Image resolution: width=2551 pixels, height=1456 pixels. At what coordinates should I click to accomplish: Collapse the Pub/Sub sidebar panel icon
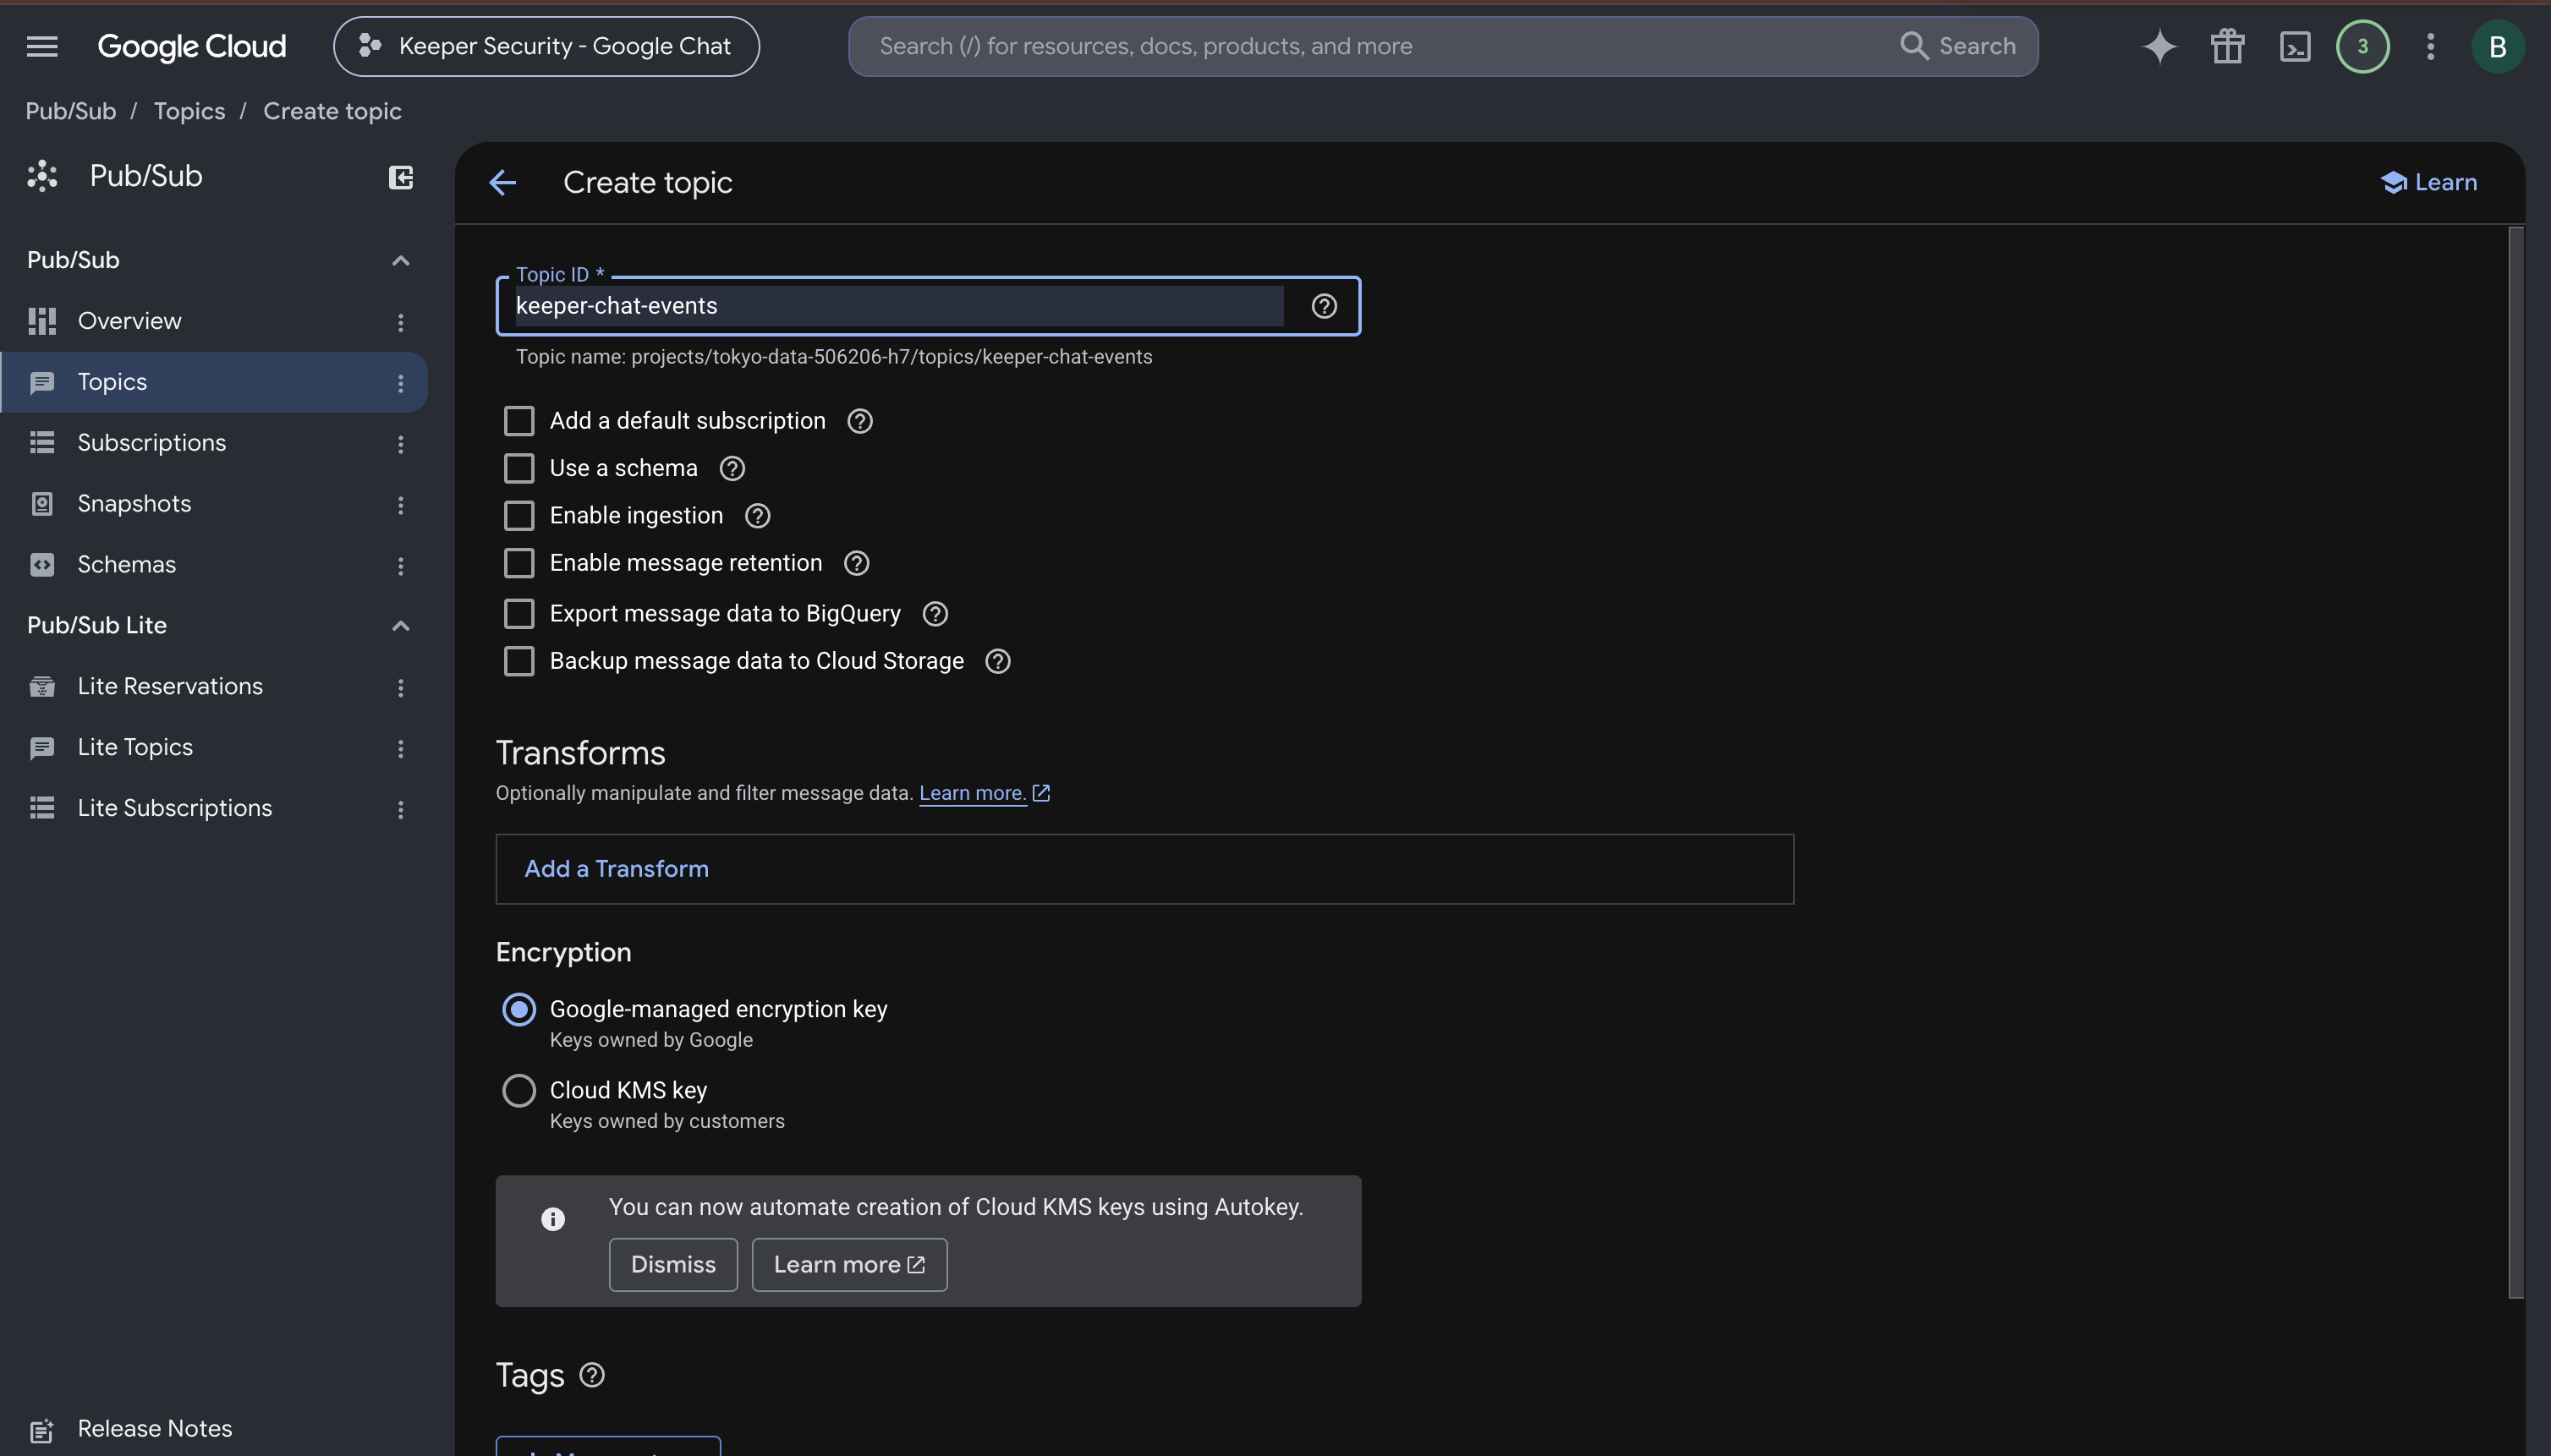pos(400,177)
